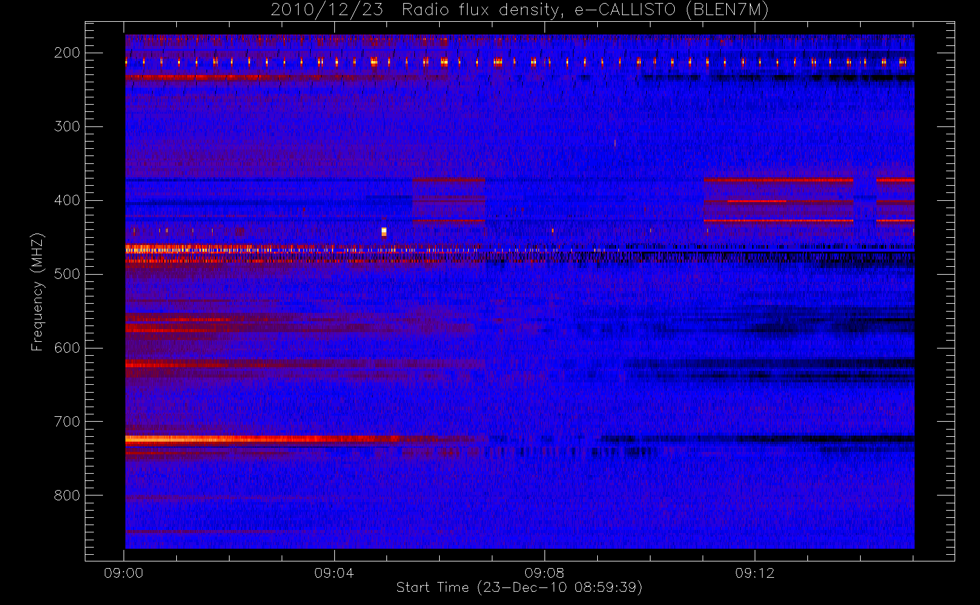This screenshot has height=605, width=980.
Task: Click the 600 frequency tick label
Action: pos(67,348)
